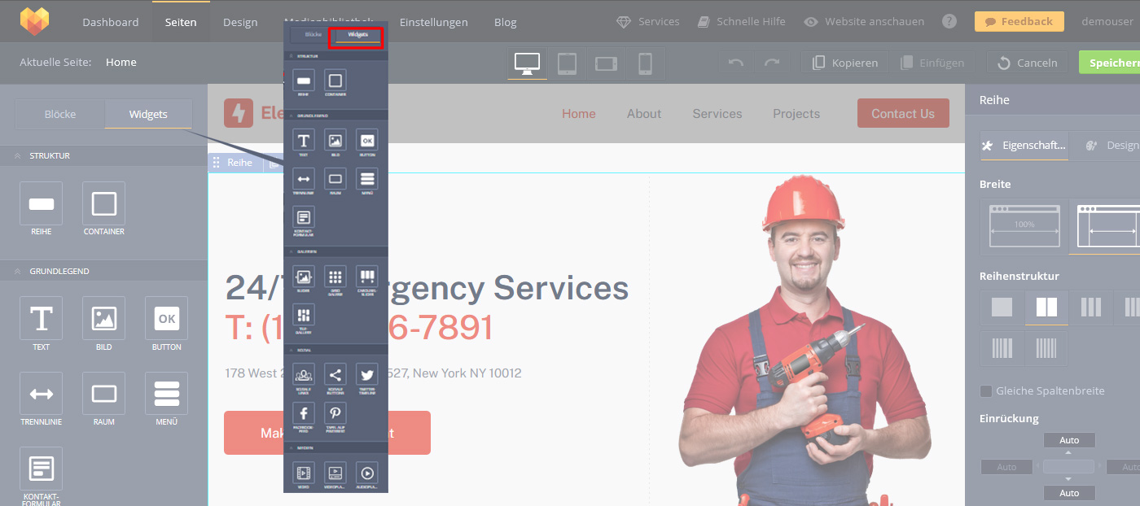The width and height of the screenshot is (1140, 506).
Task: Select the 100% full width option
Action: (1024, 225)
